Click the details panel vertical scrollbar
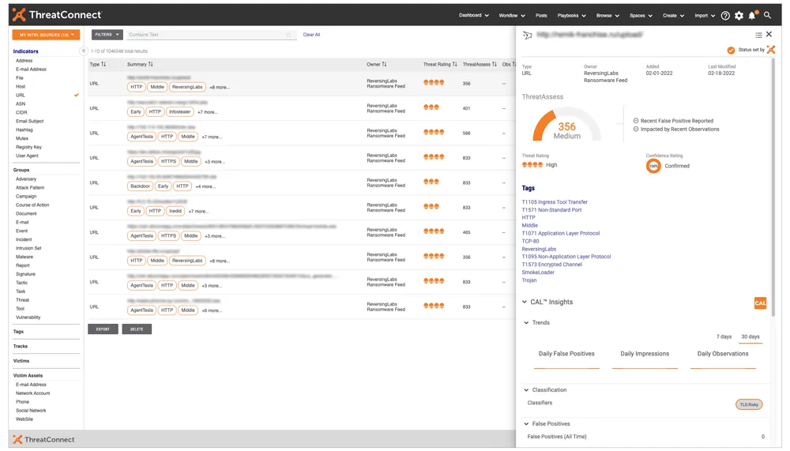Image resolution: width=790 pixels, height=451 pixels. tap(772, 186)
